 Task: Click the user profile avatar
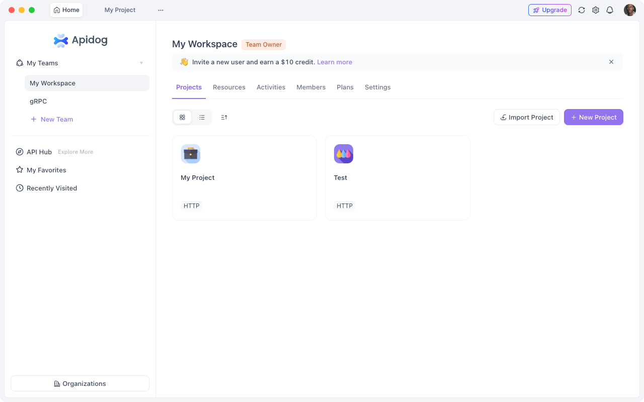(x=629, y=10)
